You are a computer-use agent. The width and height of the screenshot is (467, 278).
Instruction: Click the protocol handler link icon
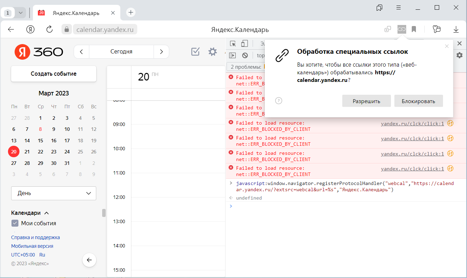click(x=402, y=30)
